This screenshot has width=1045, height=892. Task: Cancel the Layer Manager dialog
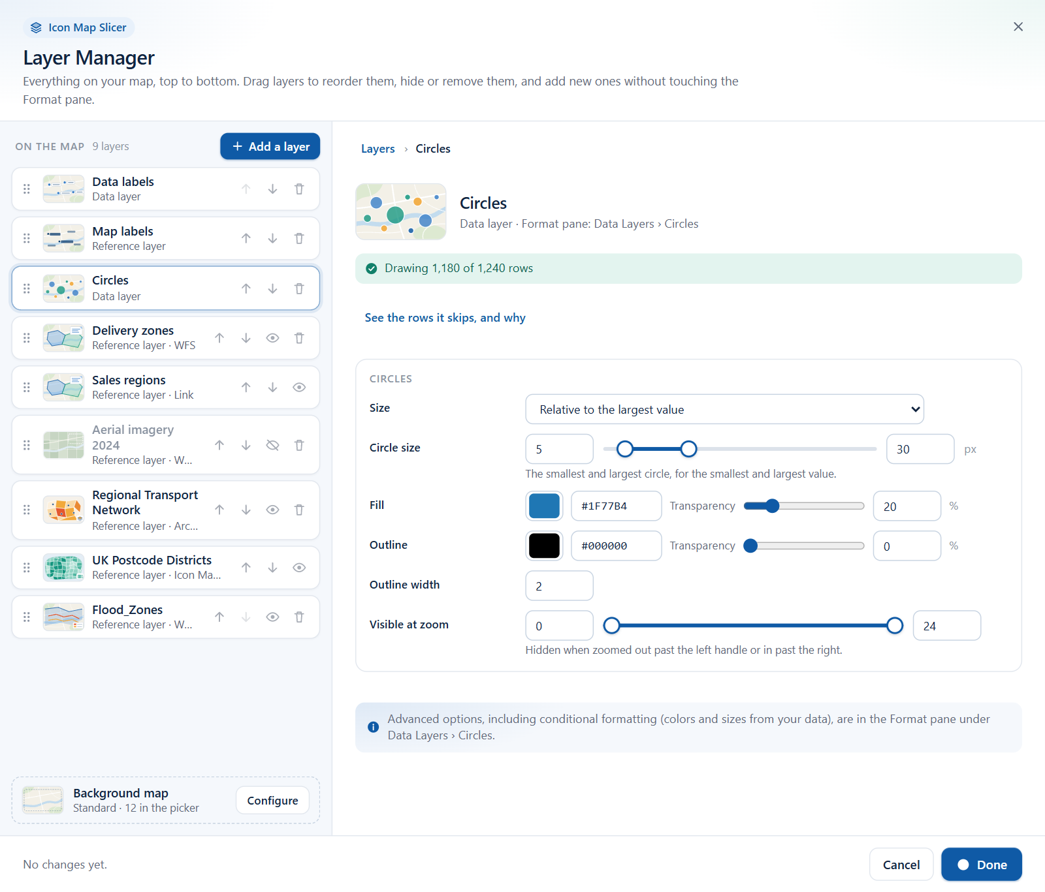point(901,865)
